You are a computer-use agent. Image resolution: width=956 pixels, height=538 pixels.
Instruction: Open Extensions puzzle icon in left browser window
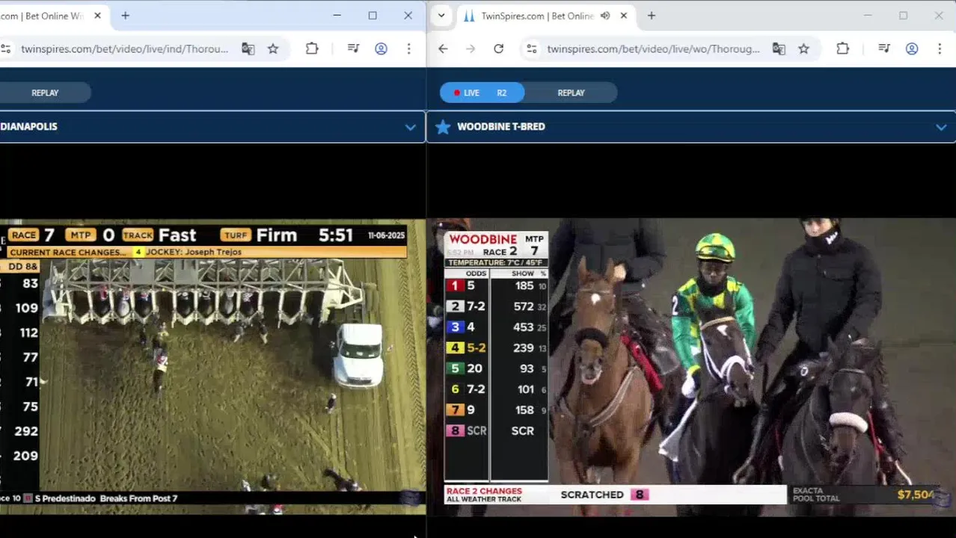(x=312, y=49)
